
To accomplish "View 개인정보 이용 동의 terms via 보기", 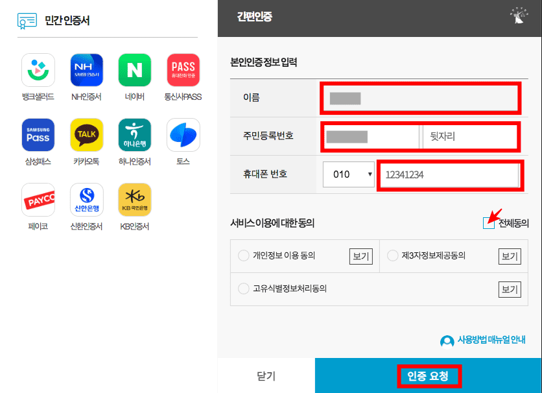I will (361, 256).
